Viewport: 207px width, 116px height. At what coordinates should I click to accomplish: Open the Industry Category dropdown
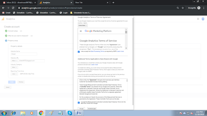pos(14,67)
